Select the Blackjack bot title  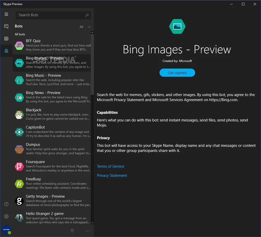coord(34,110)
